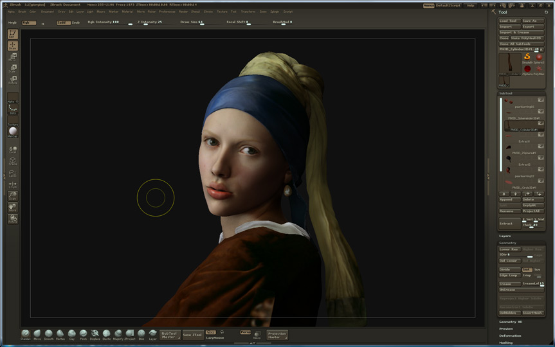This screenshot has width=555, height=347.
Task: Select the Blob brush at bottom shelf
Action: (x=141, y=334)
